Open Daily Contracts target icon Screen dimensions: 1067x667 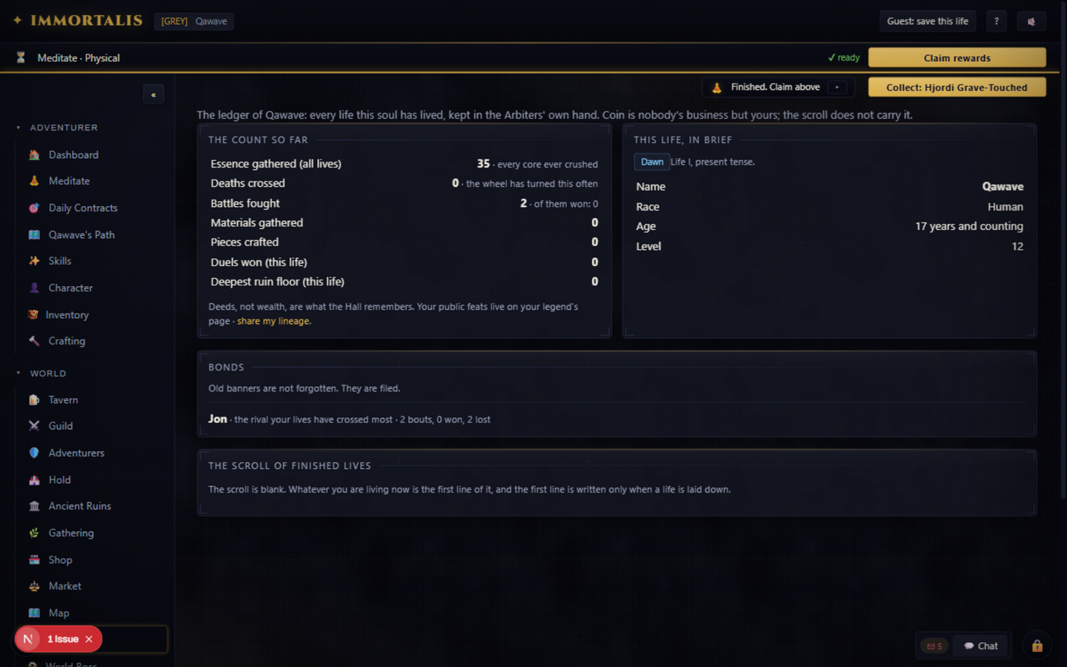click(34, 208)
